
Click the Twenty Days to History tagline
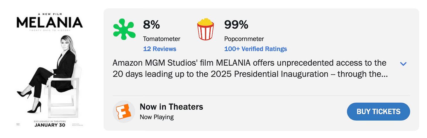click(x=50, y=30)
